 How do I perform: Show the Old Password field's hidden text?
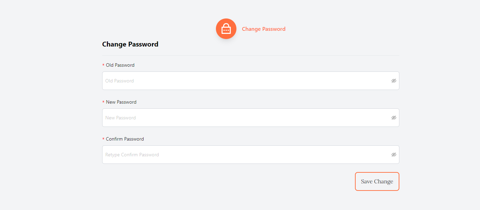point(394,81)
